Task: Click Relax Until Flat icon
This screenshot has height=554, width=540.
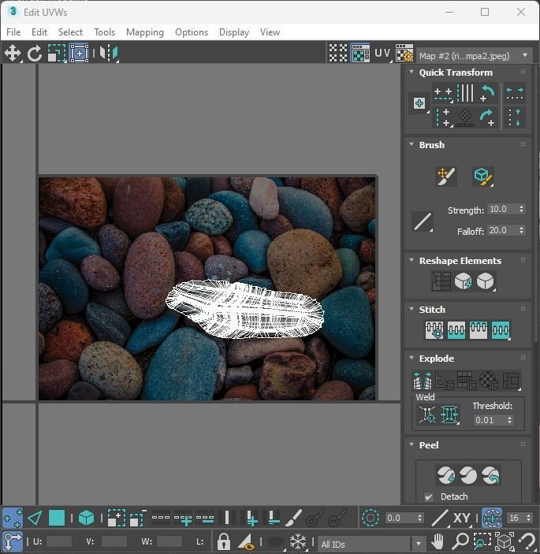Action: coord(464,281)
